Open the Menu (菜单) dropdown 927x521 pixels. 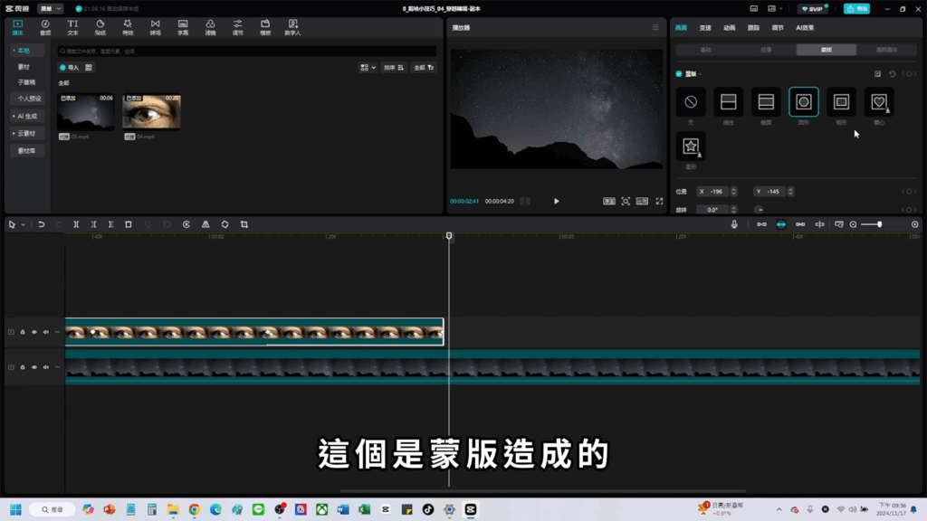tap(51, 9)
